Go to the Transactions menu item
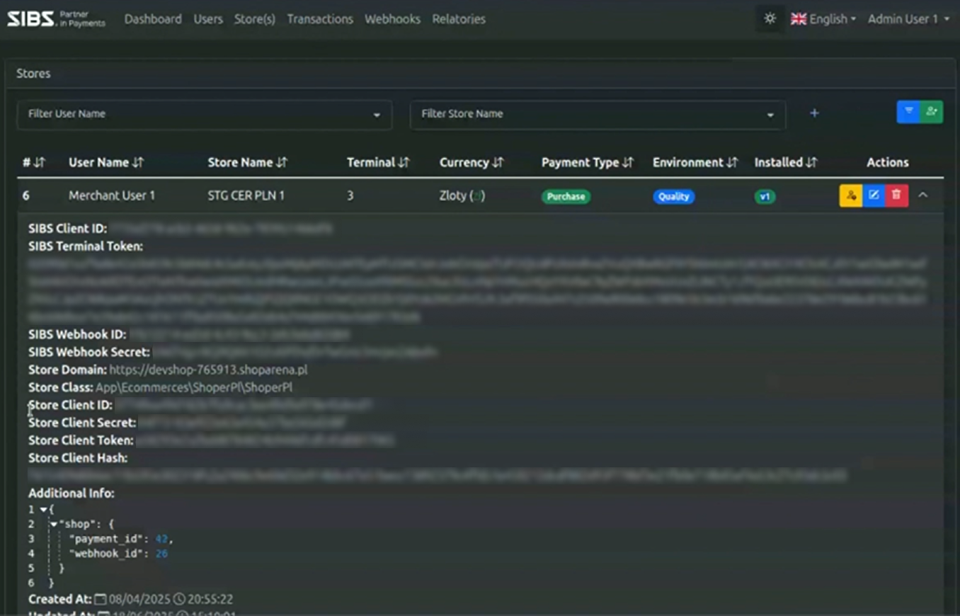This screenshot has width=960, height=616. [319, 19]
